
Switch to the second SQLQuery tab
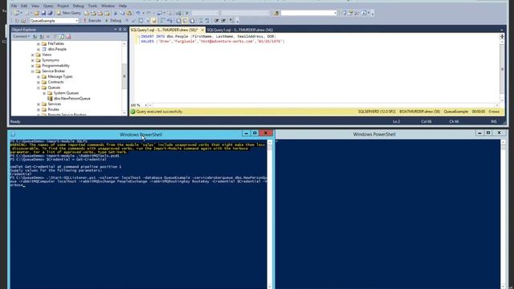[x=239, y=30]
